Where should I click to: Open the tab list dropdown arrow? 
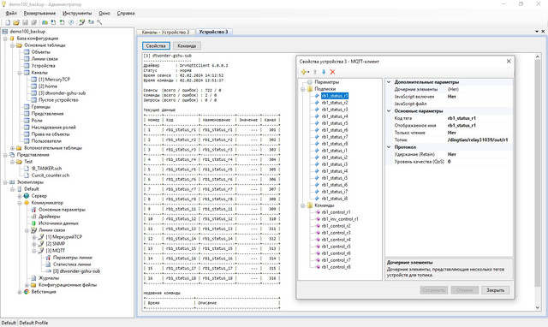point(537,32)
